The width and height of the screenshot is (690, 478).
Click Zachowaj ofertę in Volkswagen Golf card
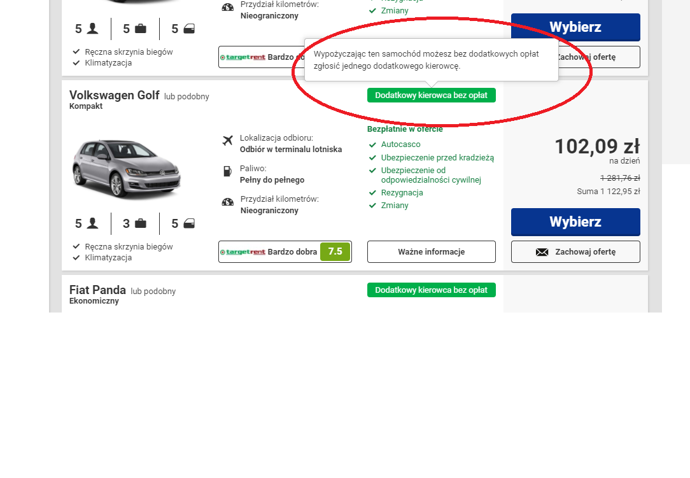click(575, 252)
